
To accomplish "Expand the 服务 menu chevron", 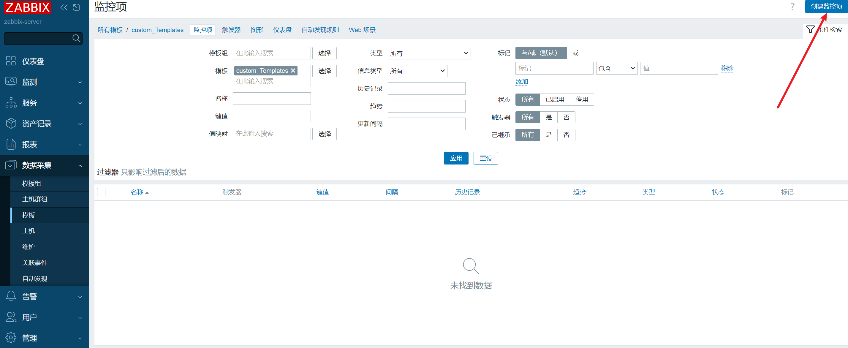I will [x=80, y=103].
